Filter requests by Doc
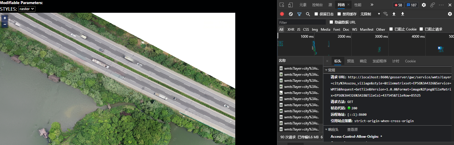The width and height of the screenshot is (454, 145). tap(346, 29)
